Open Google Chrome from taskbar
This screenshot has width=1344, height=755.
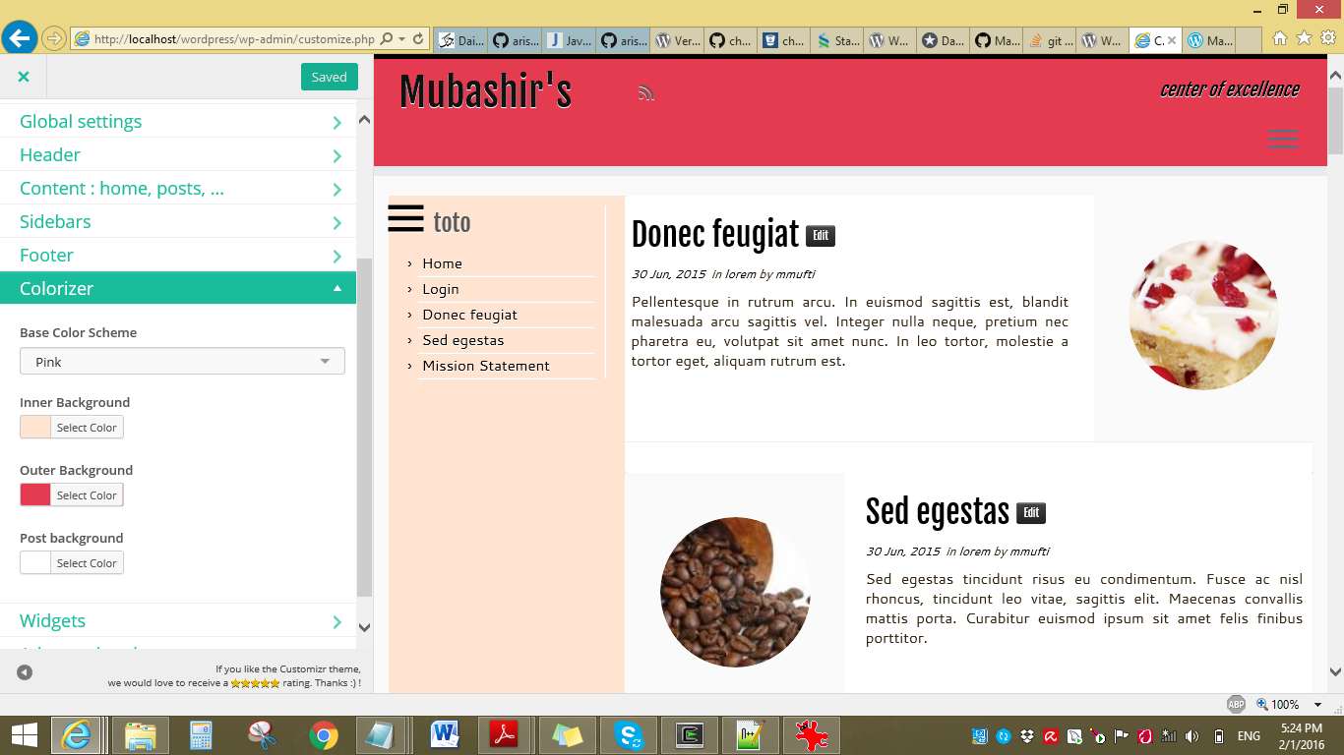point(323,735)
